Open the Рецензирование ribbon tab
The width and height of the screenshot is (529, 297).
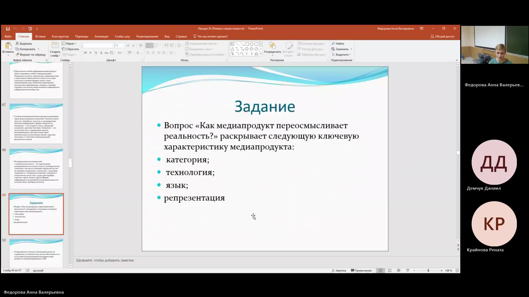coord(147,36)
